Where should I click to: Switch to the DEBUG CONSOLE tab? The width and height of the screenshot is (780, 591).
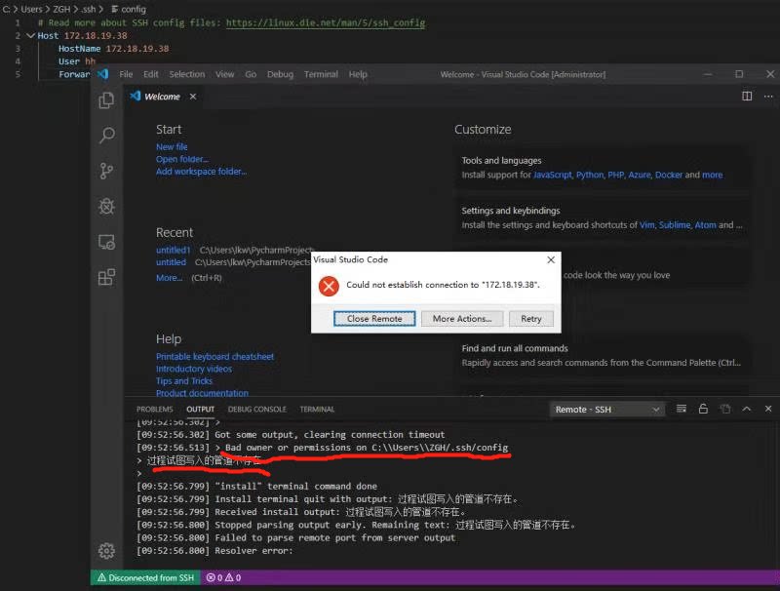(x=256, y=409)
